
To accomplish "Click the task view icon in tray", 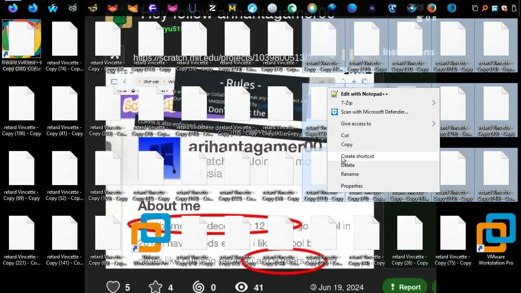I will point(475,8).
